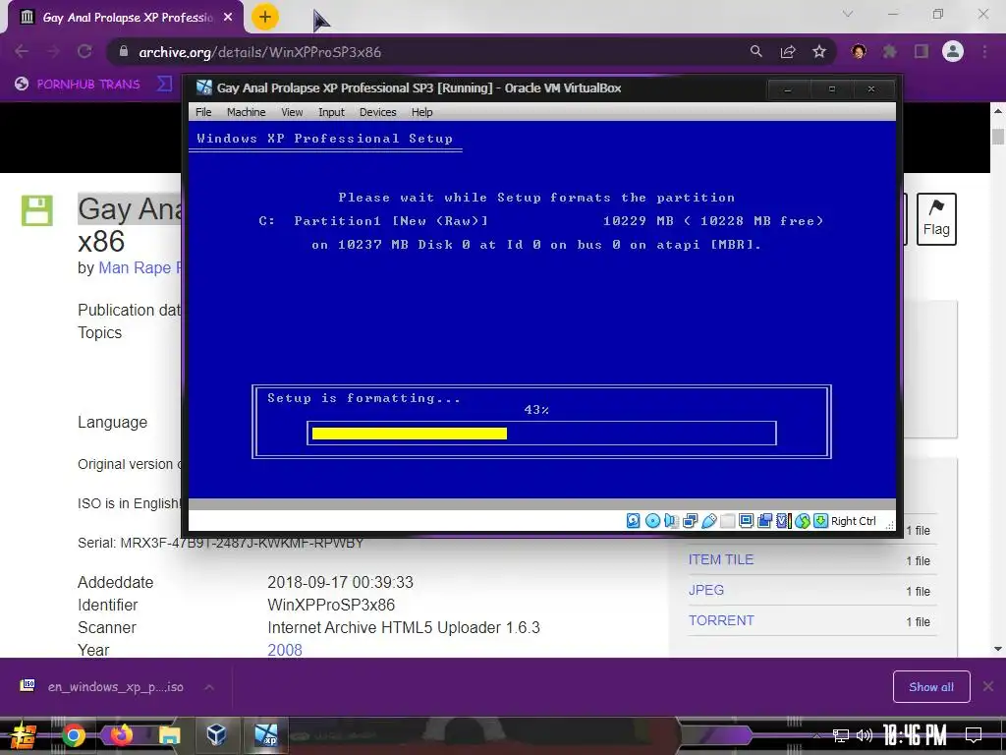
Task: Open the File menu in VirtualBox
Action: tap(203, 112)
